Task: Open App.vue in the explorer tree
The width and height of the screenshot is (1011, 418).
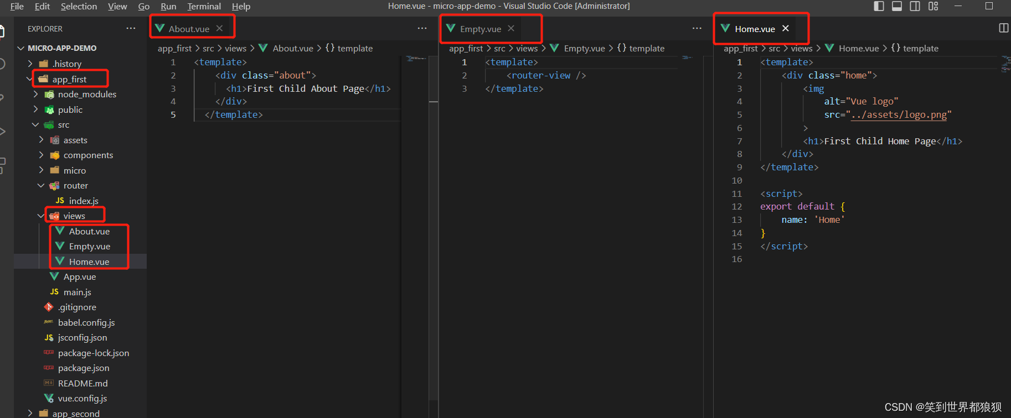Action: [80, 276]
